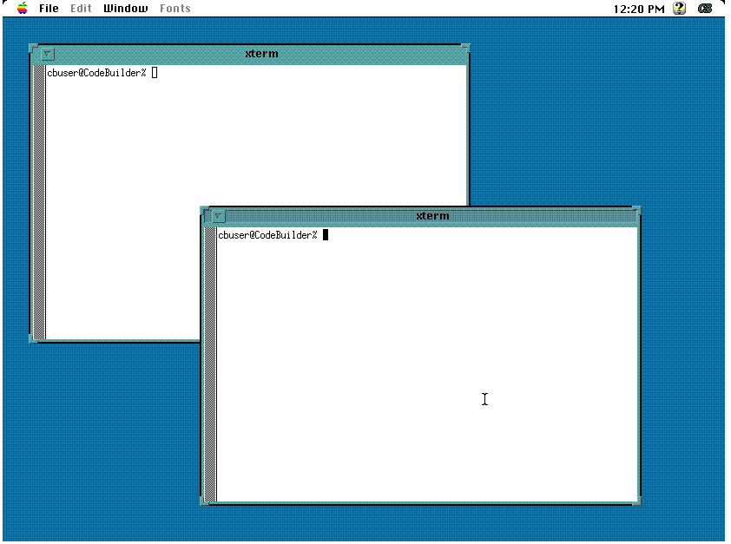Open the Window menu
This screenshot has width=731, height=544.
pos(125,9)
